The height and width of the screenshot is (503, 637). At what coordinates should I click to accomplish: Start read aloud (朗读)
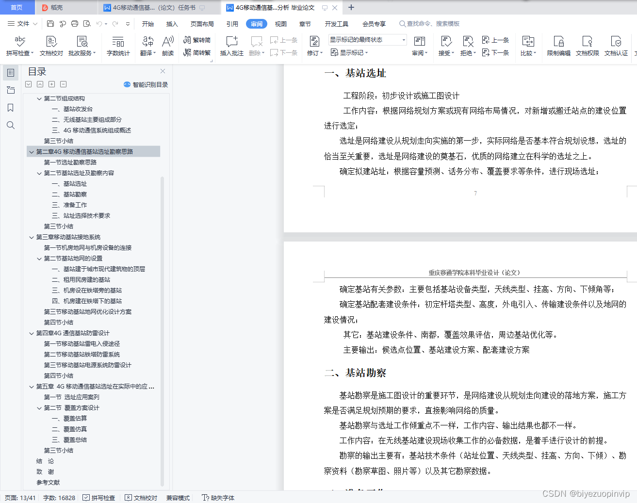pos(168,46)
